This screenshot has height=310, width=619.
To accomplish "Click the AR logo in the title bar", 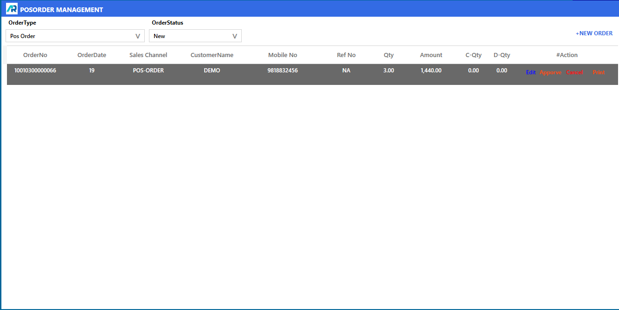I will point(12,9).
